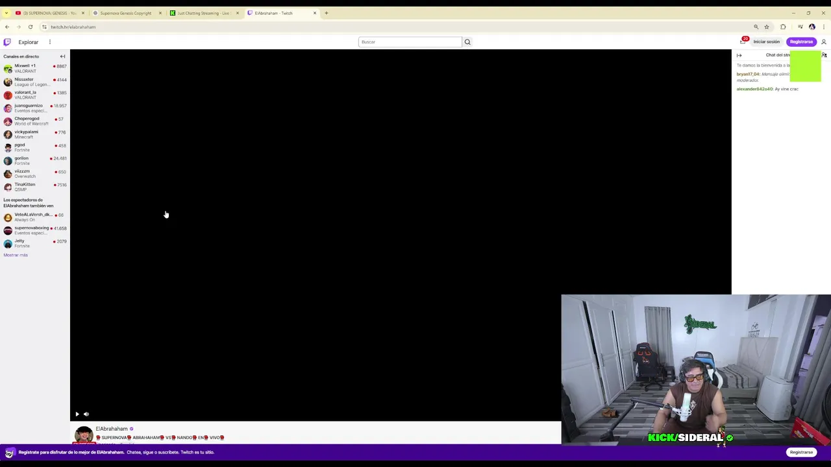Viewport: 831px width, 467px height.
Task: Close the ElAbrahaham - Twitch tab
Action: [x=315, y=13]
